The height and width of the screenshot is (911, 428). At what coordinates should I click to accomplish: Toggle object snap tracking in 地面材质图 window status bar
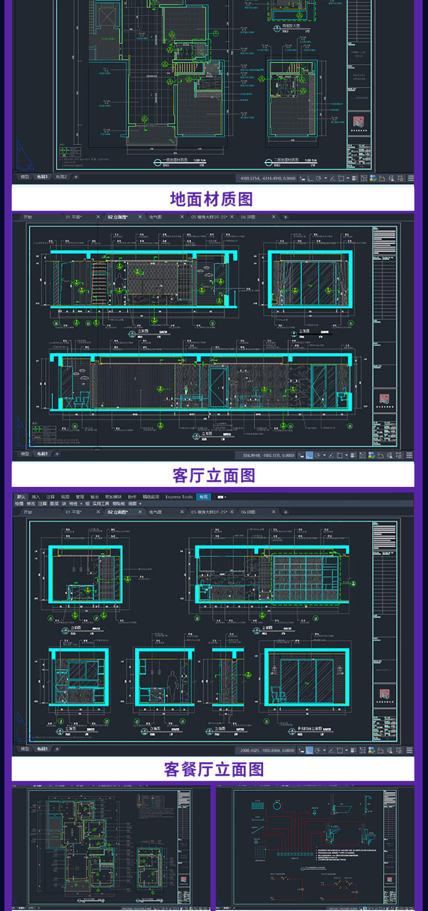(333, 178)
